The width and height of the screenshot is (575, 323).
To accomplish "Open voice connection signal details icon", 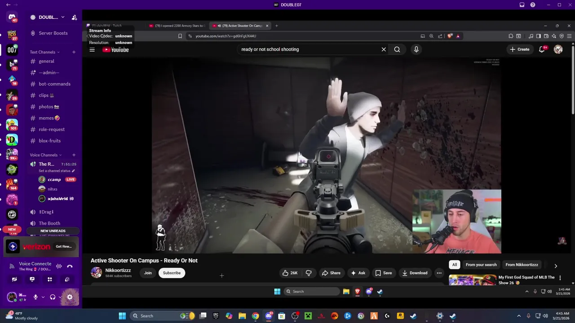I will pyautogui.click(x=12, y=266).
